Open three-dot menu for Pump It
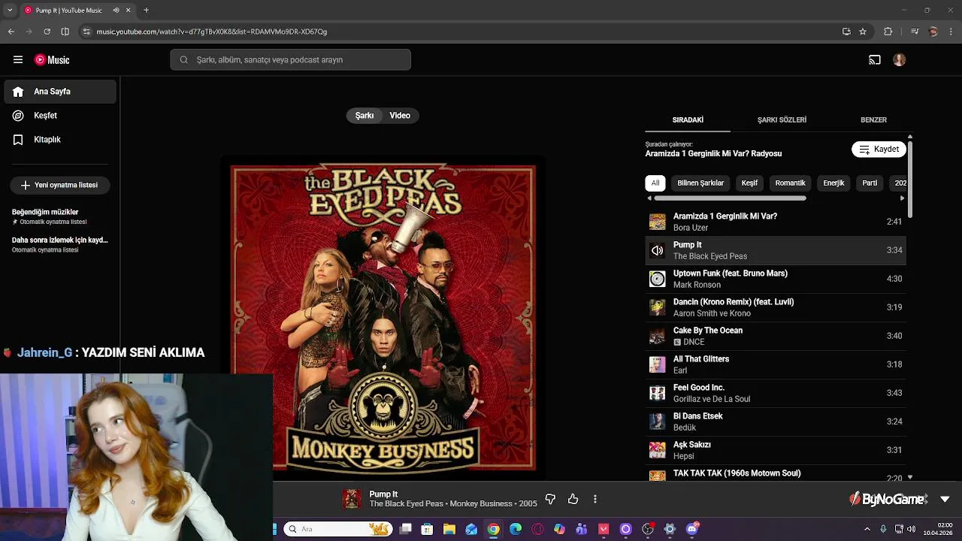The image size is (962, 541). (594, 499)
